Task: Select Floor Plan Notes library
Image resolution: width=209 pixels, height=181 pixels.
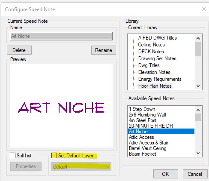Action: 155,86
